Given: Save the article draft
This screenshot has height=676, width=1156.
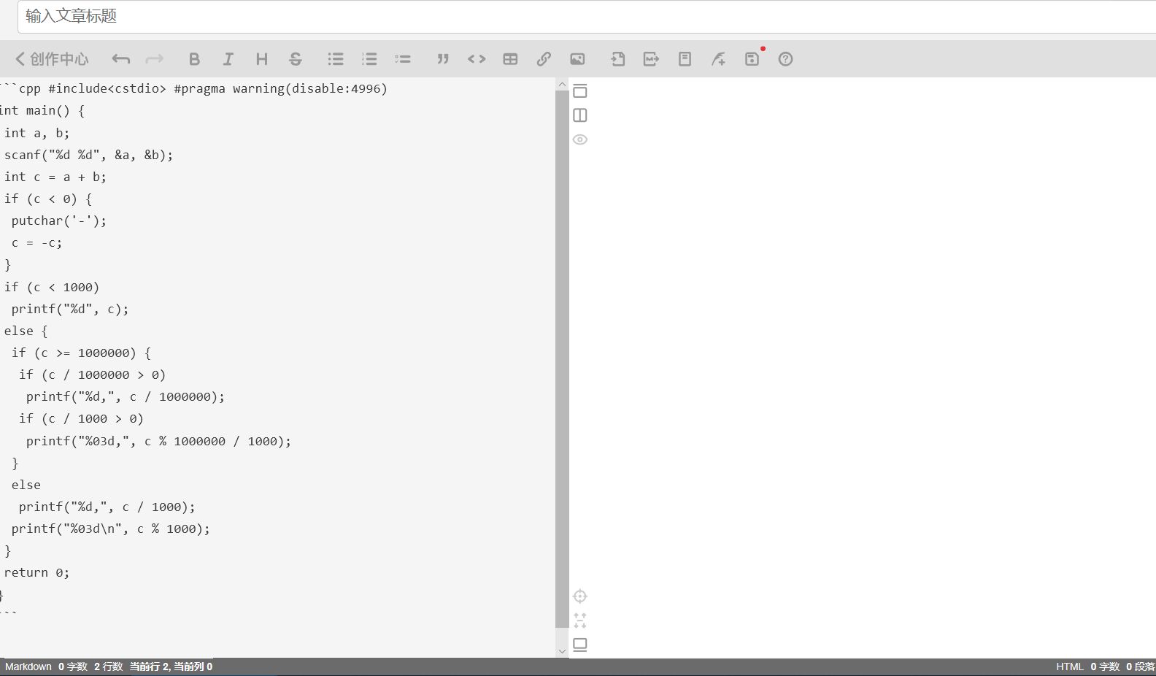Looking at the screenshot, I should pyautogui.click(x=752, y=59).
